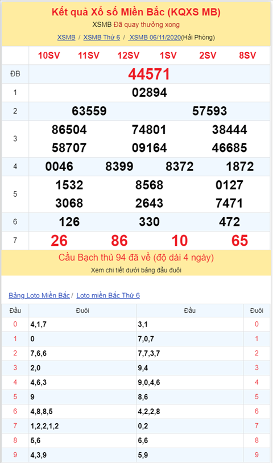Click seventh prize number 26
Image resolution: width=273 pixels, height=463 pixels.
[x=59, y=241]
